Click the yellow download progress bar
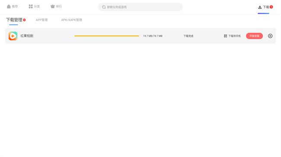281x157 pixels. (107, 36)
